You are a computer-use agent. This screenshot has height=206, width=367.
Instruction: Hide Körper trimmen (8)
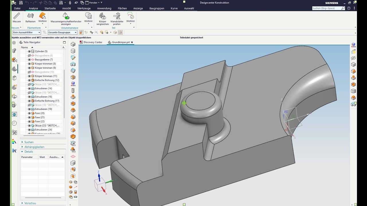29,64
